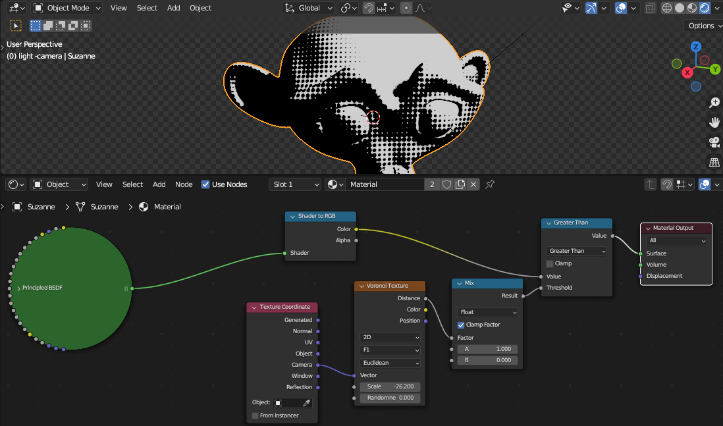Click the Z axis on the navigation gizmo
This screenshot has width=723, height=426.
696,47
